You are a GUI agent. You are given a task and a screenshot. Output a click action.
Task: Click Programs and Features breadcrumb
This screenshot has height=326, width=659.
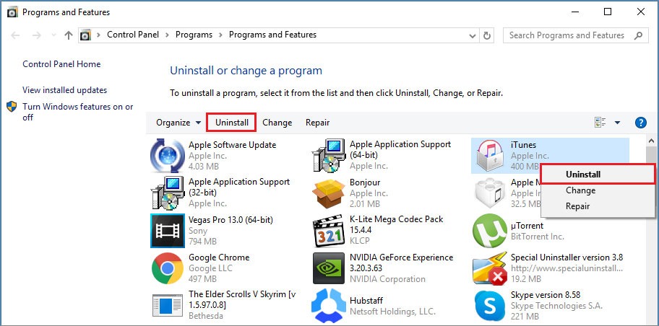pos(272,35)
